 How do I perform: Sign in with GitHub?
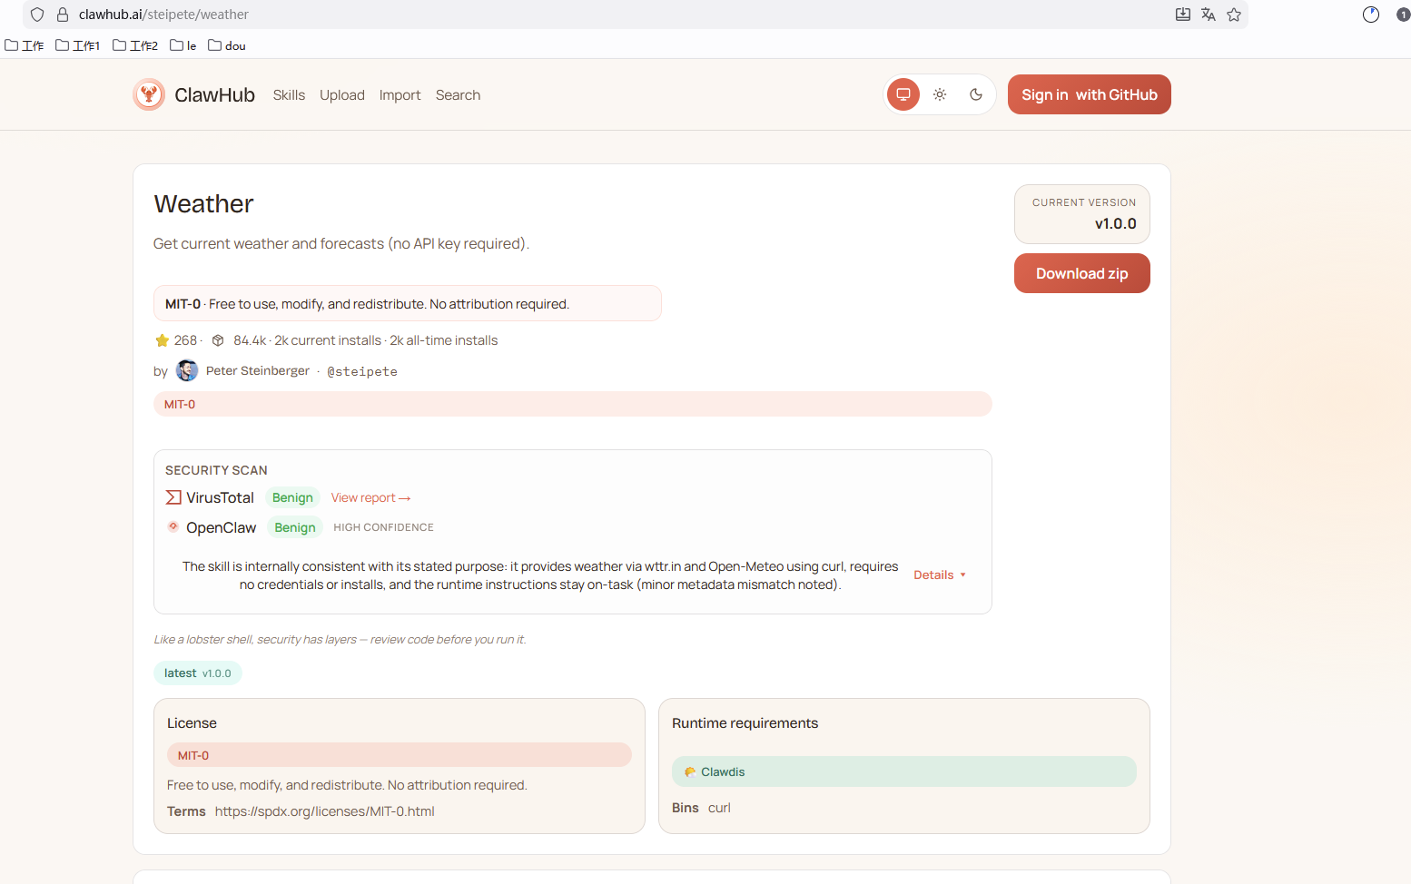click(1090, 94)
